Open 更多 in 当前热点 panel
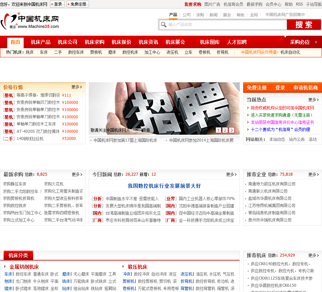Viewport: 322px width, 292px height. [x=313, y=100]
